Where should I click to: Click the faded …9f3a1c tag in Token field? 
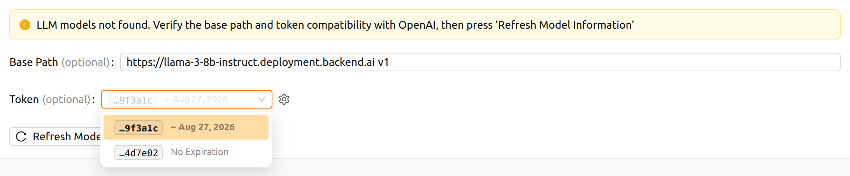pos(133,100)
